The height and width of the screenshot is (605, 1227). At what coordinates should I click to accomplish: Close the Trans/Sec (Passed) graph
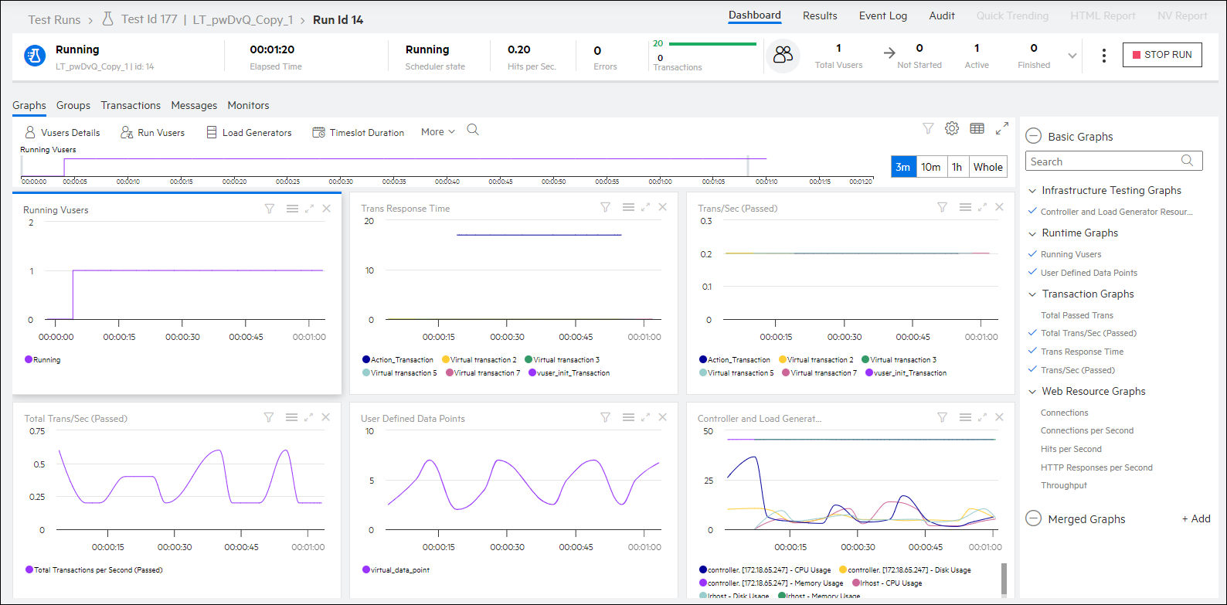(x=999, y=207)
